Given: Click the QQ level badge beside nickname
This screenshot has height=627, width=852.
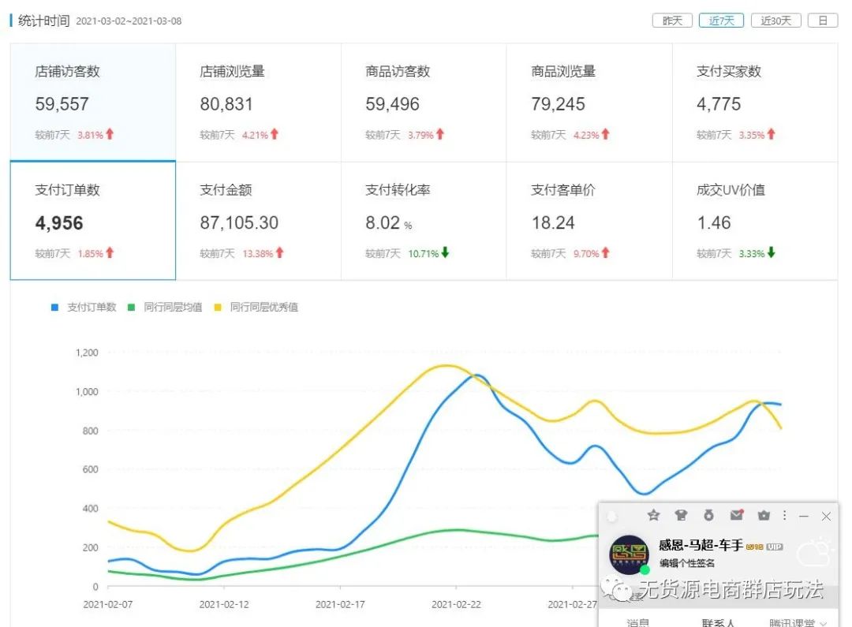Looking at the screenshot, I should (755, 547).
